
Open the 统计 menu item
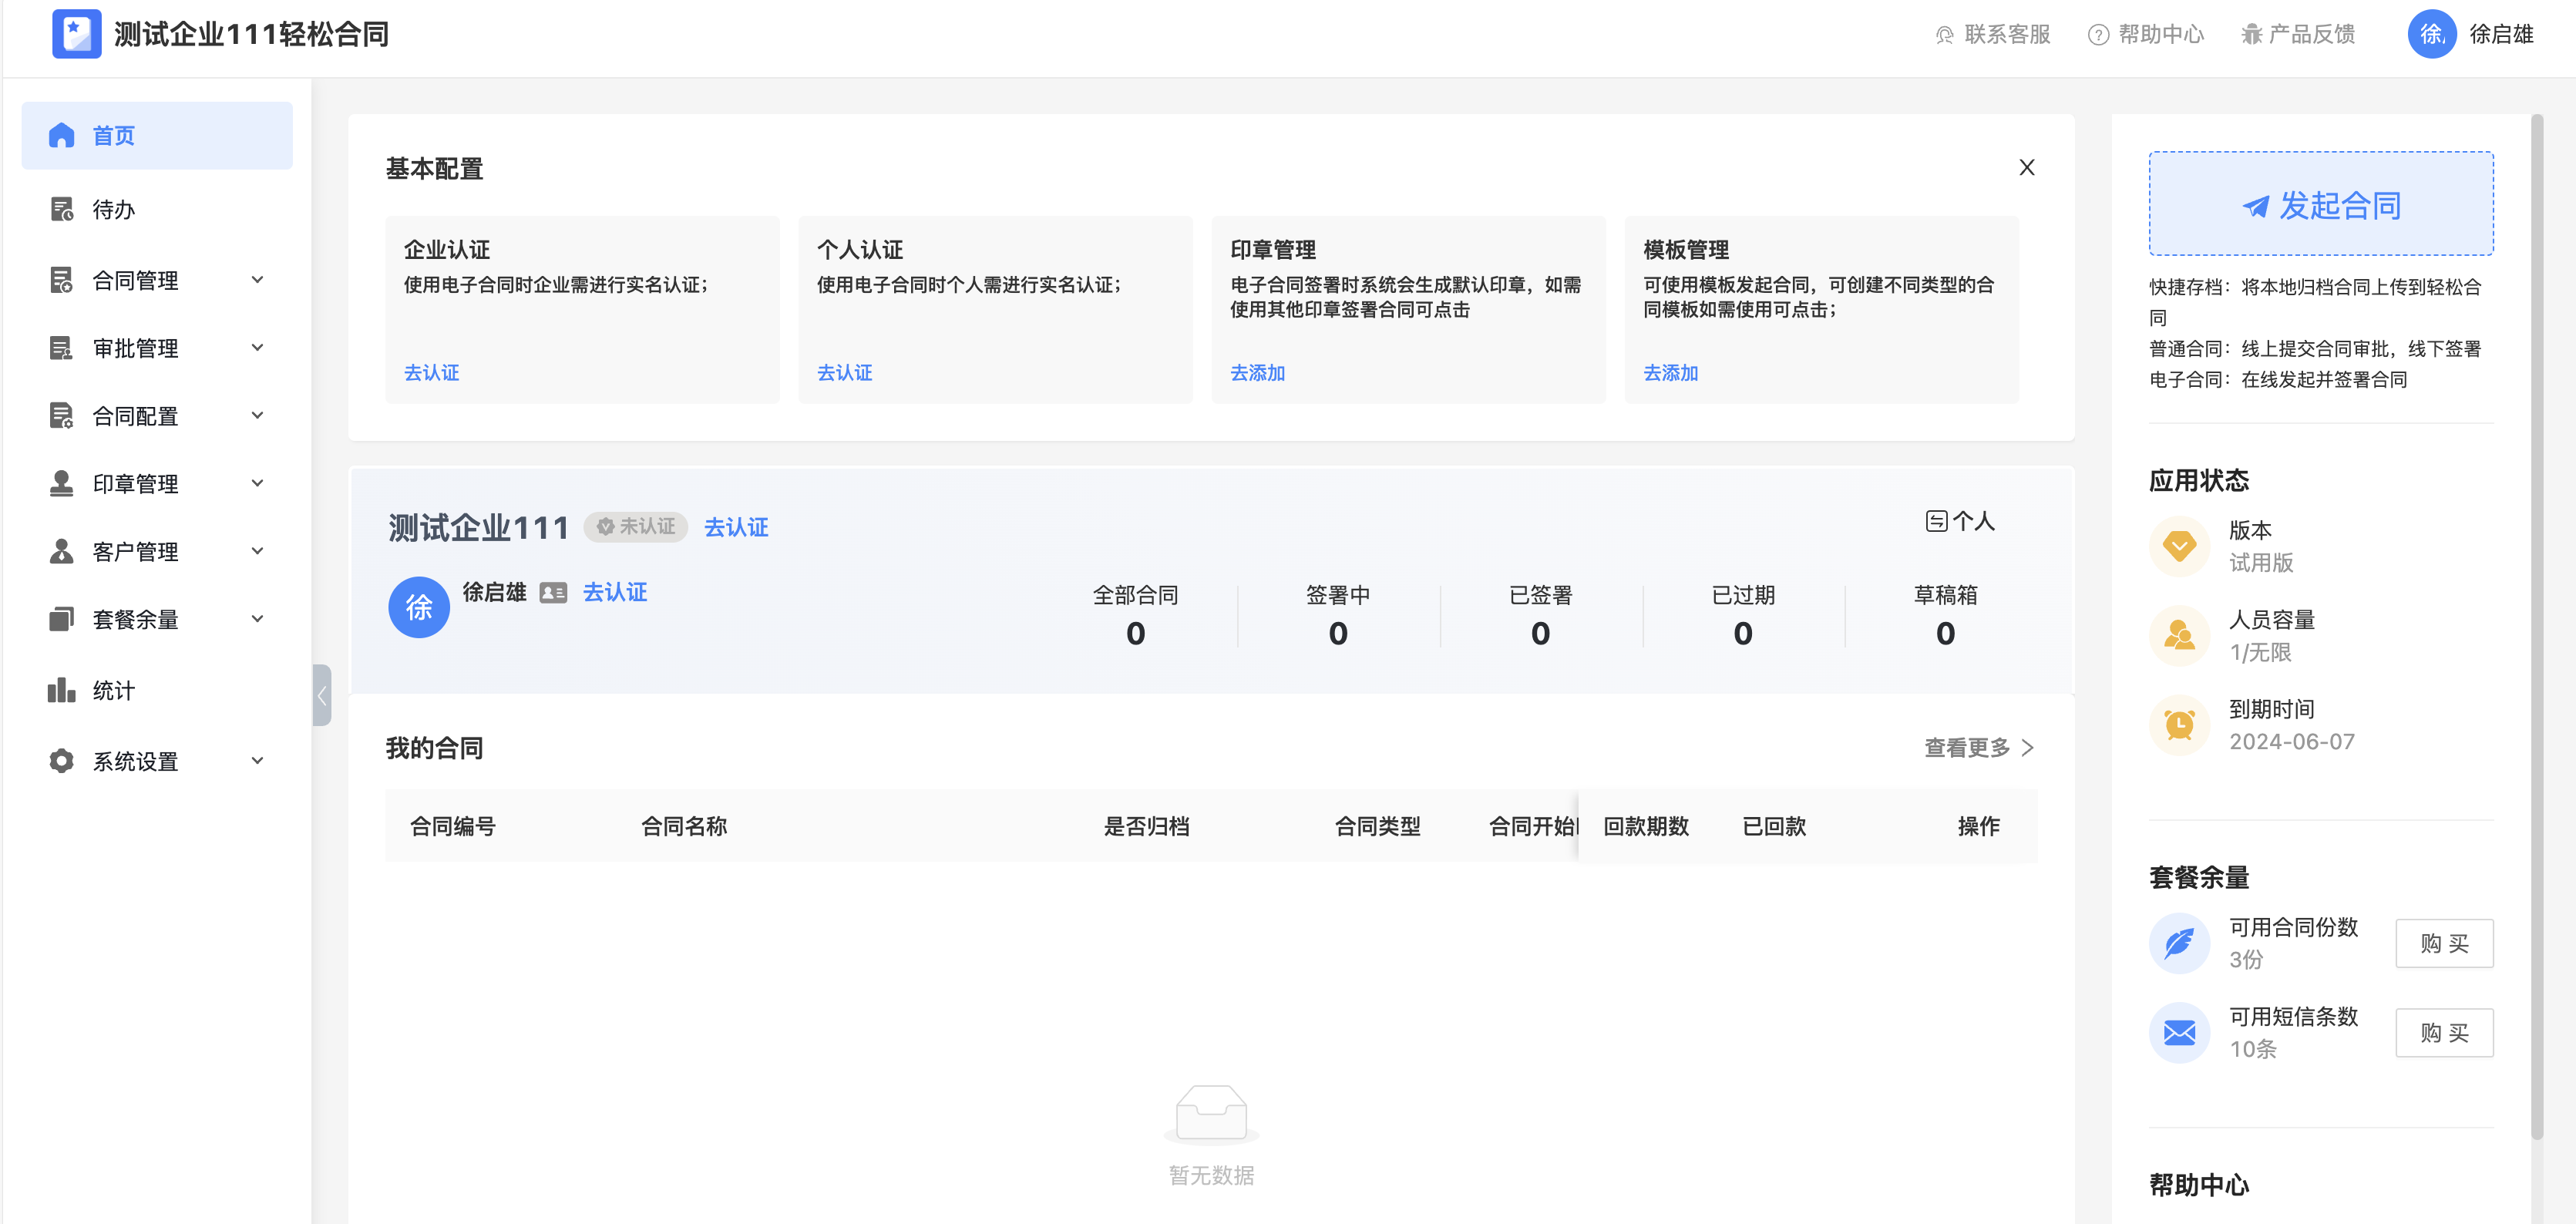click(157, 690)
